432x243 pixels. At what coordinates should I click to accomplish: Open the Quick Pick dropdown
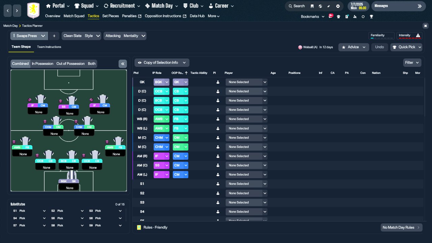[x=406, y=47]
